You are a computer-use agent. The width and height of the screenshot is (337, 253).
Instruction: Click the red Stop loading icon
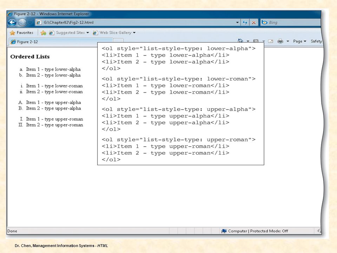(x=253, y=22)
